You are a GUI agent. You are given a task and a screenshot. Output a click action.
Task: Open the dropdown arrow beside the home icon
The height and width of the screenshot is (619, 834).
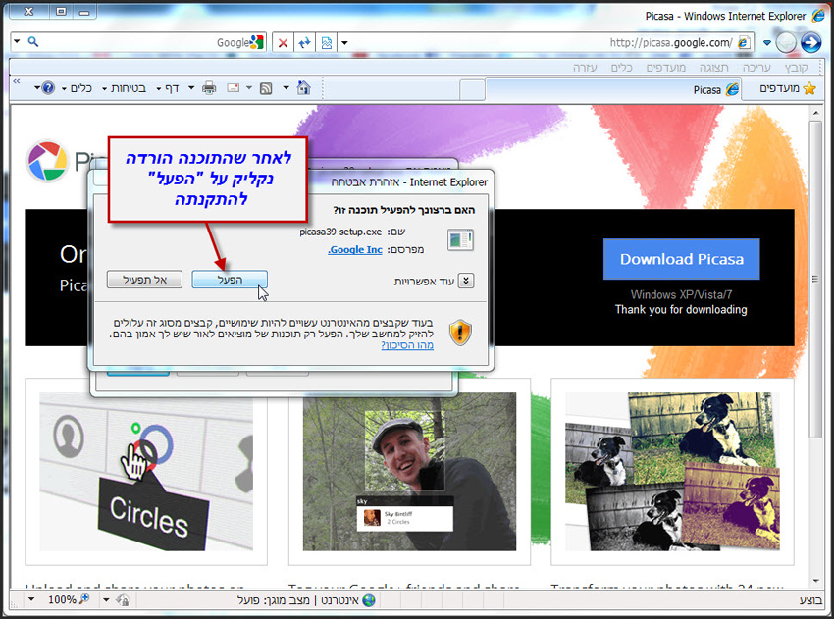pyautogui.click(x=286, y=87)
